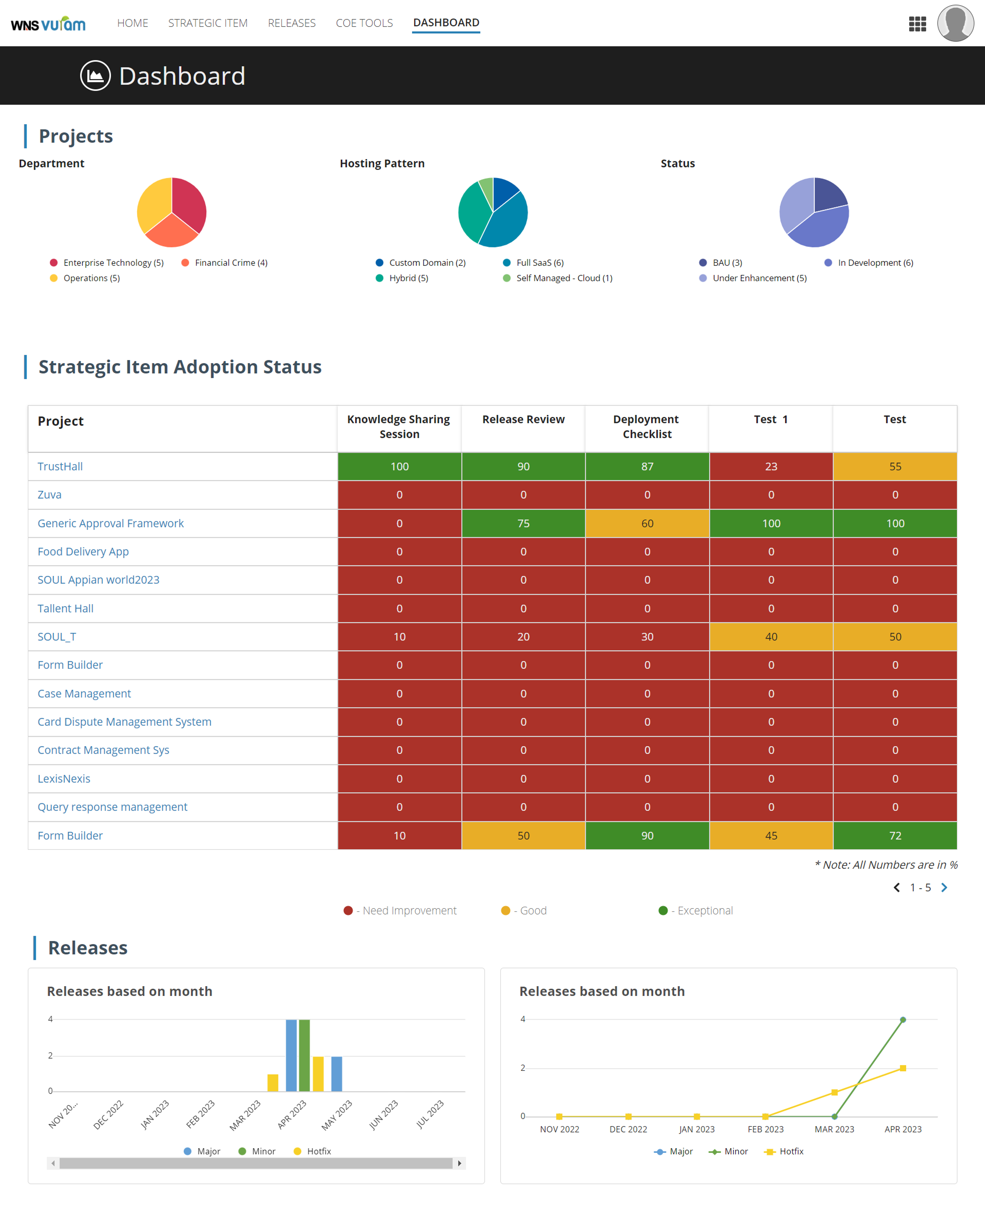The width and height of the screenshot is (985, 1225).
Task: Open the RELEASES tab
Action: (x=292, y=23)
